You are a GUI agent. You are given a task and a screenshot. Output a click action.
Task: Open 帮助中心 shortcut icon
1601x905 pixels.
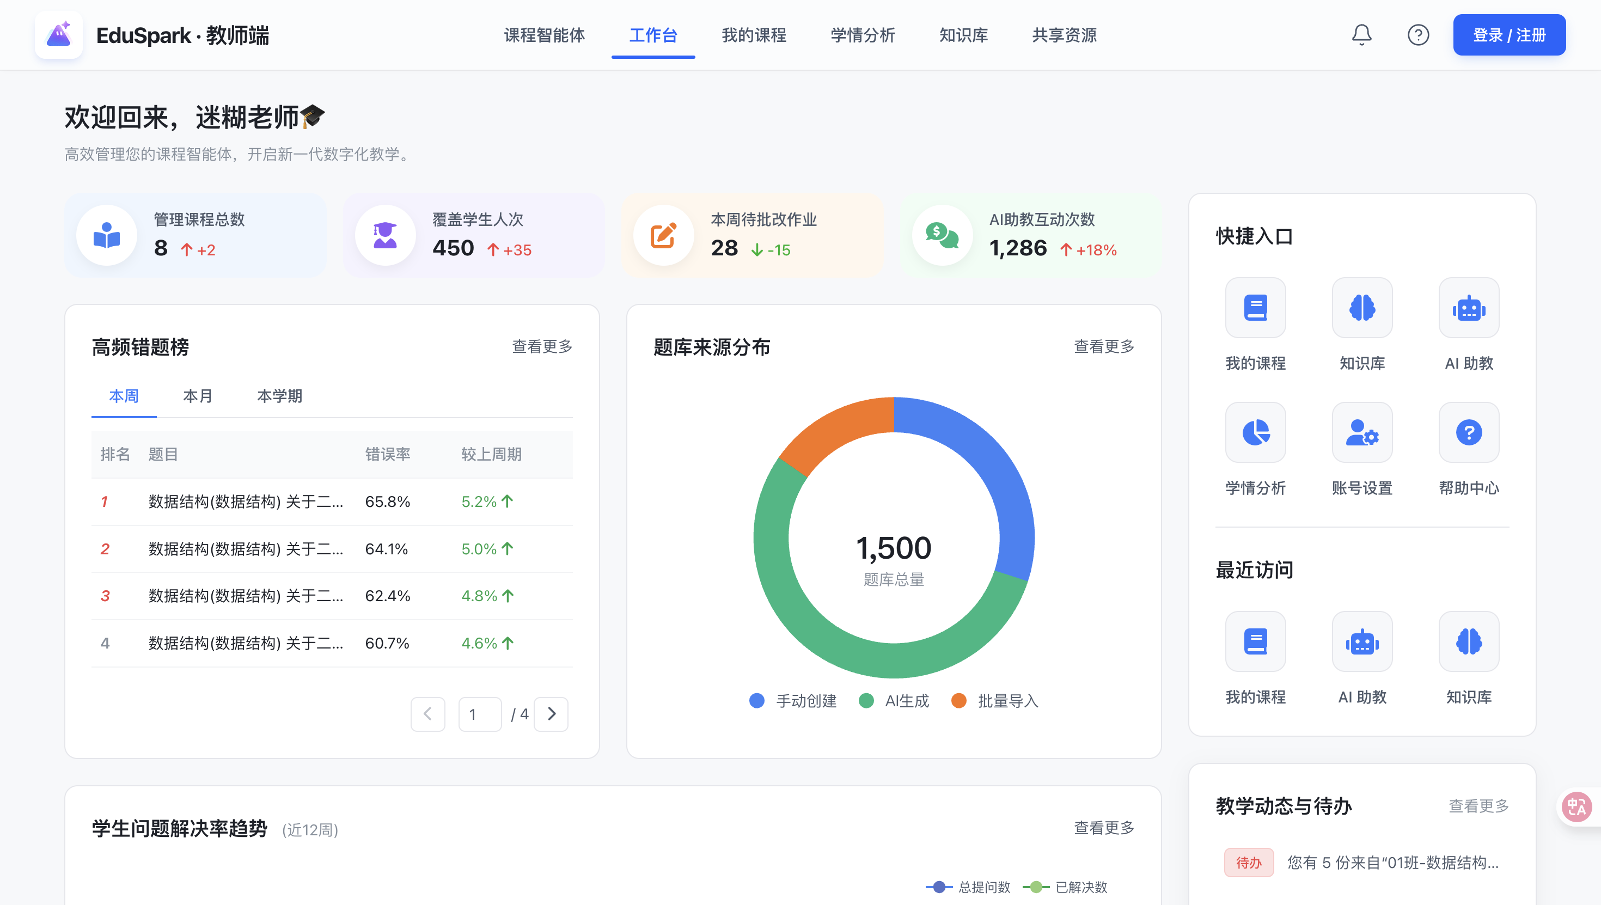(1469, 432)
